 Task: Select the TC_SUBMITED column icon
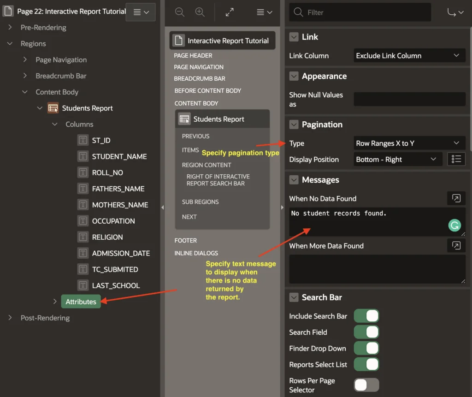pos(83,269)
